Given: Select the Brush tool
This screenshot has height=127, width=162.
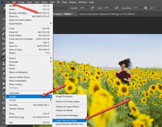Looking at the screenshot, I should 3,59.
